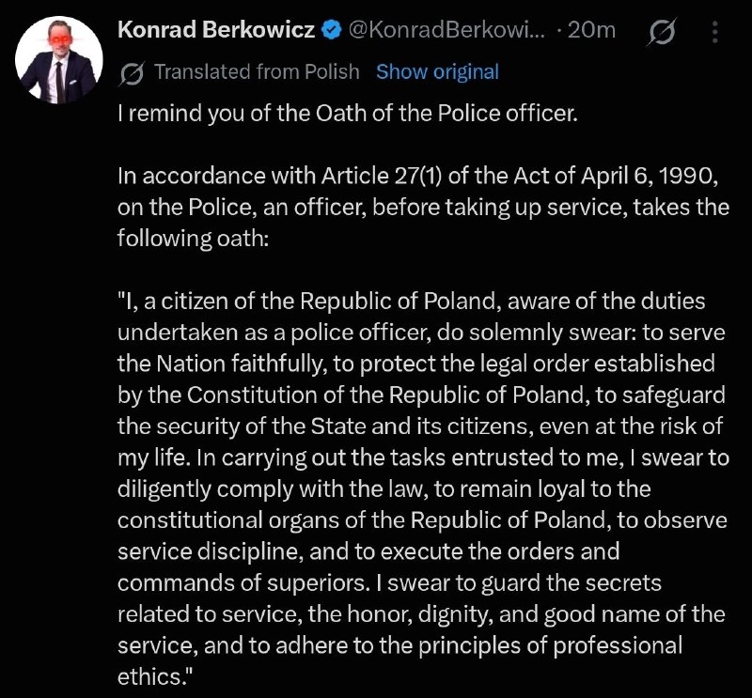The image size is (752, 698).
Task: Show original Polish post text
Action: (x=437, y=72)
